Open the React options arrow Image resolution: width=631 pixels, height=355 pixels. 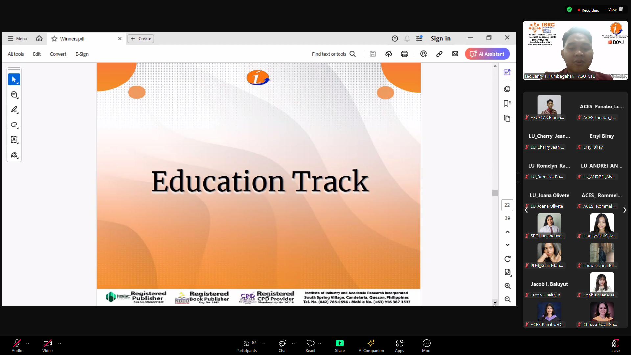point(320,343)
